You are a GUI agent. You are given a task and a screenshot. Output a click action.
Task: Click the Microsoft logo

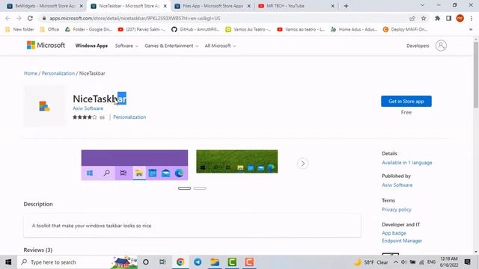pyautogui.click(x=46, y=45)
